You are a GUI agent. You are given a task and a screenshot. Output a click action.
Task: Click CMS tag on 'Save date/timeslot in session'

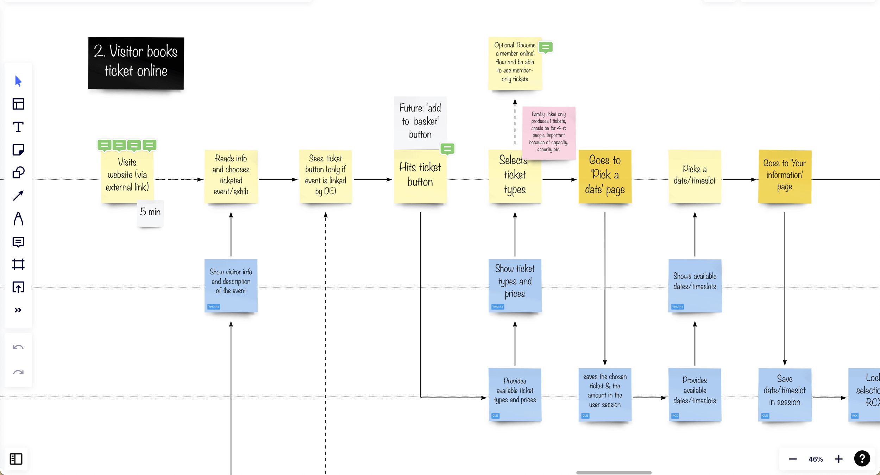point(765,416)
